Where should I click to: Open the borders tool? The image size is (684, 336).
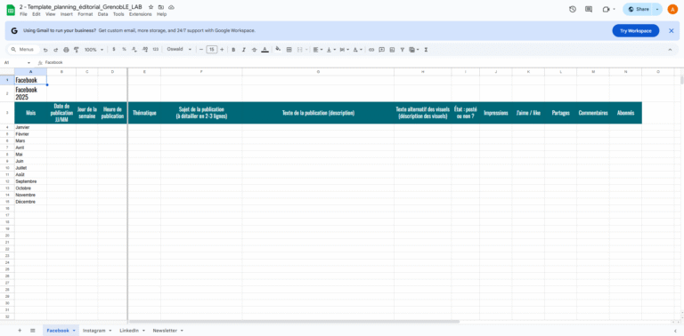pyautogui.click(x=289, y=50)
